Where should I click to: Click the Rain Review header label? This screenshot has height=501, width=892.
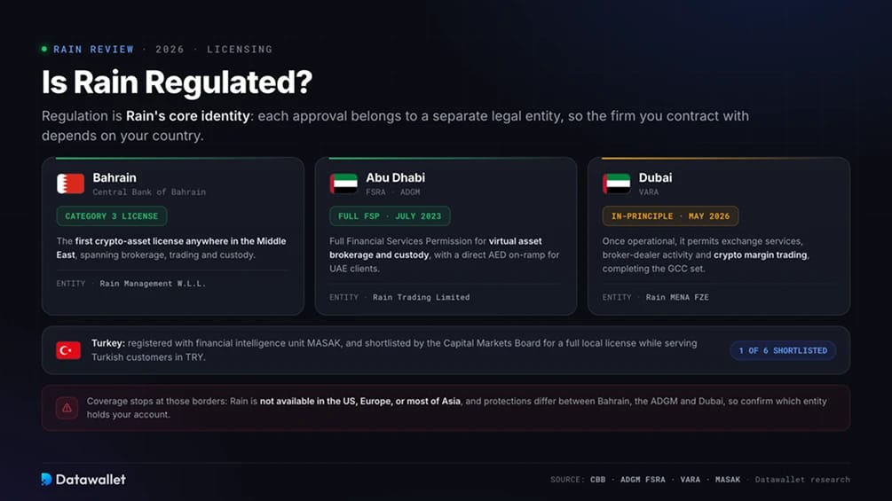pos(94,50)
